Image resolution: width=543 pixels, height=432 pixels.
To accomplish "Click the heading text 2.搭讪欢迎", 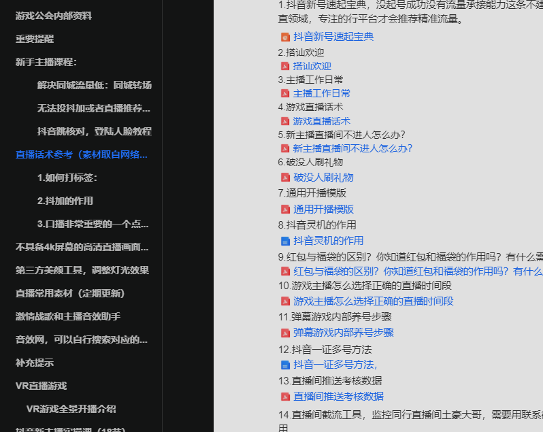I will [x=301, y=52].
